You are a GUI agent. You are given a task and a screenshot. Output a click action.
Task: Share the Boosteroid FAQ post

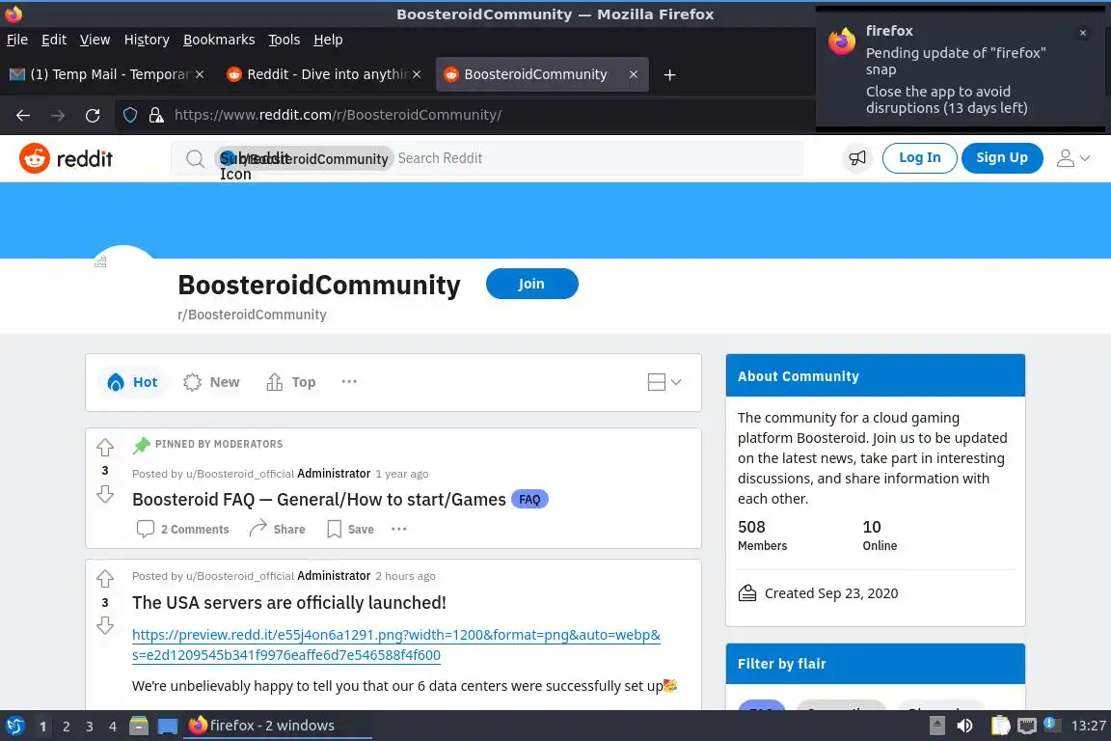277,529
